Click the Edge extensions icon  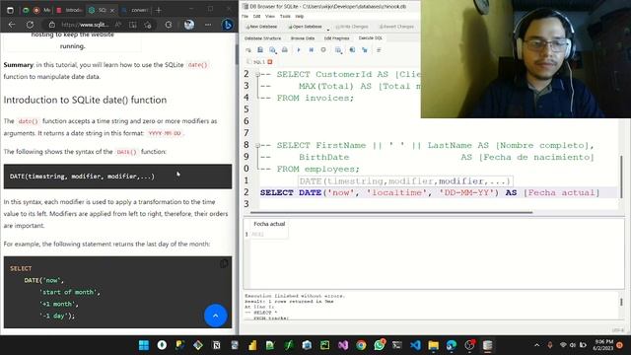click(169, 25)
